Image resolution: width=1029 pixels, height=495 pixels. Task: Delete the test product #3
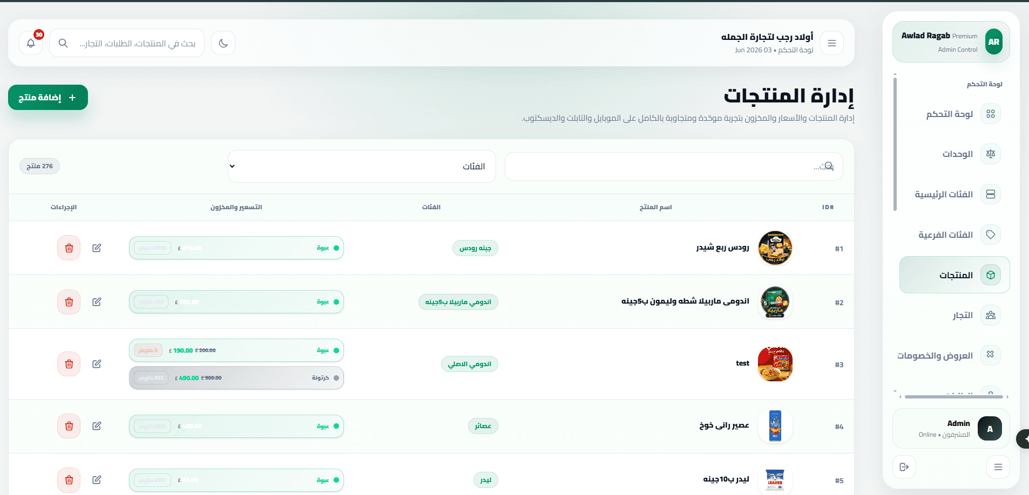[x=69, y=364]
